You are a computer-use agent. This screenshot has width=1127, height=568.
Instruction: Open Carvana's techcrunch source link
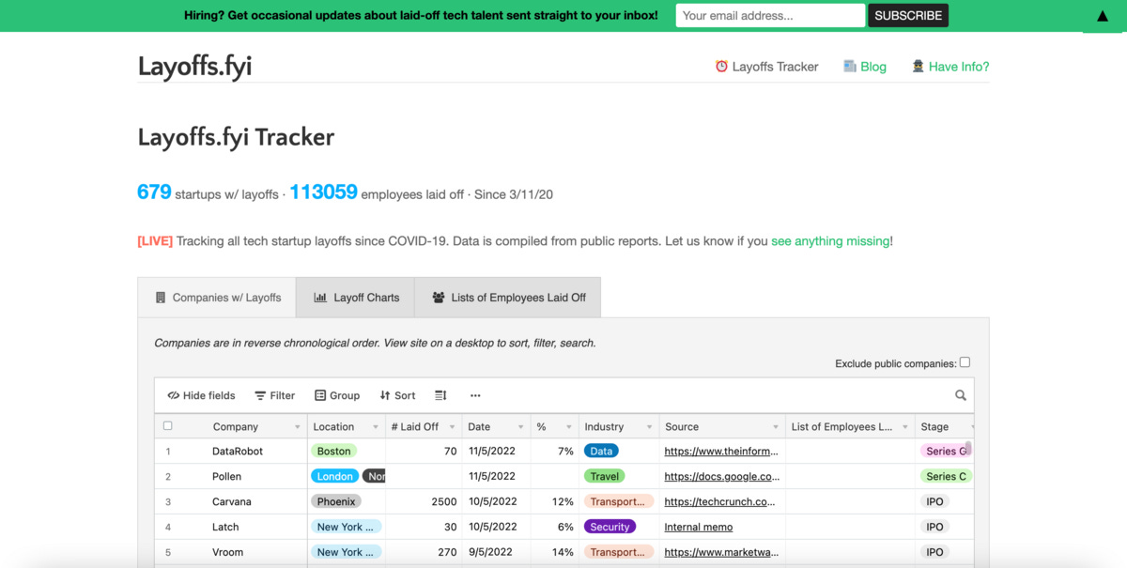(720, 501)
